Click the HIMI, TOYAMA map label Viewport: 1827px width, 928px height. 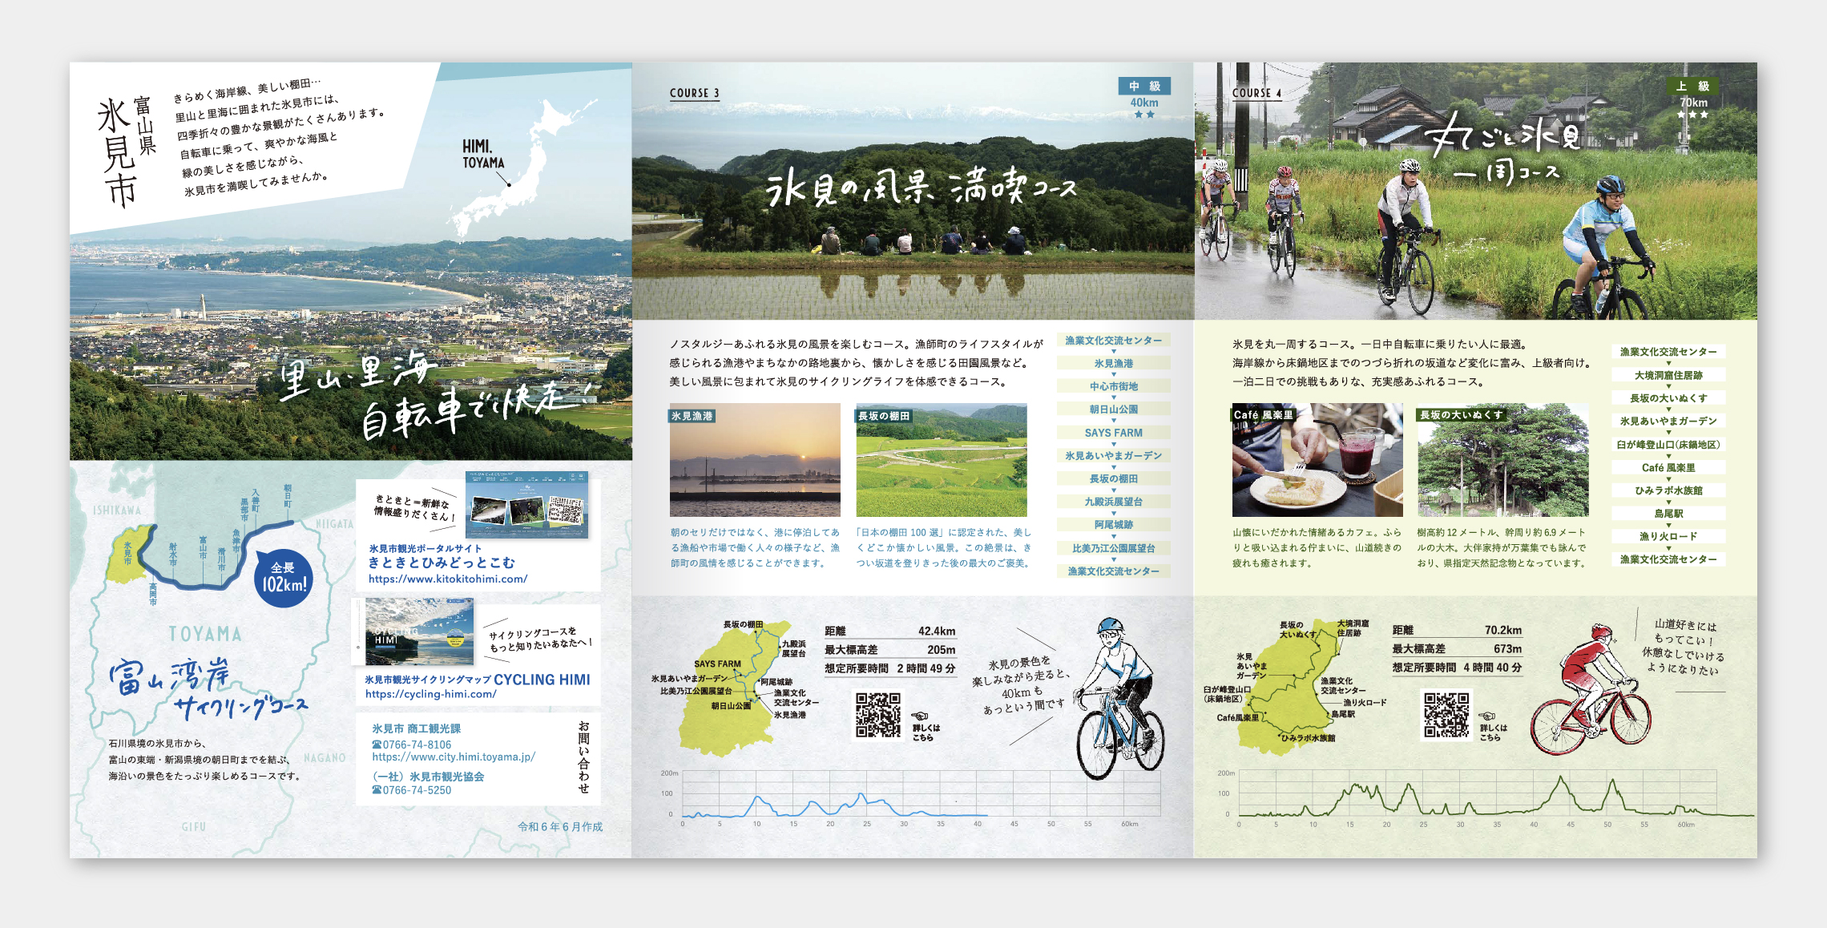(483, 154)
